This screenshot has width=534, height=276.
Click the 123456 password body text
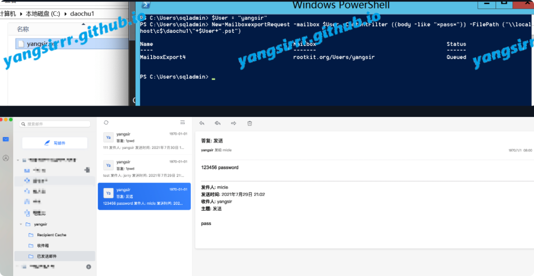tap(220, 167)
